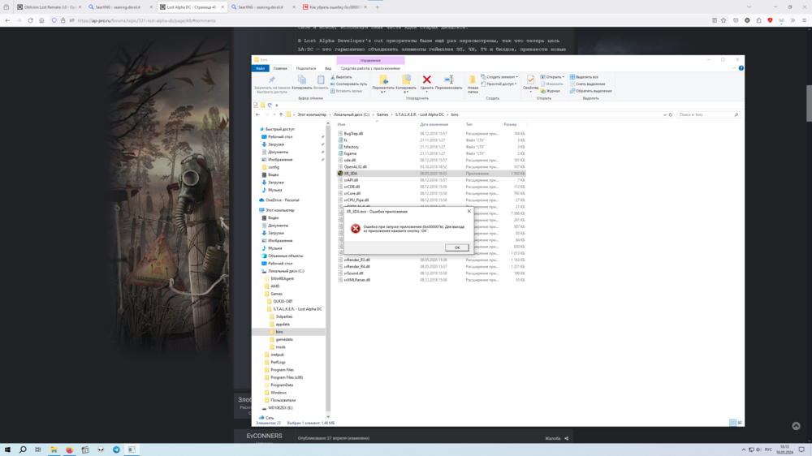Viewport: 812px width, 456px height.
Task: Click the Cut scissors command
Action: click(x=343, y=77)
